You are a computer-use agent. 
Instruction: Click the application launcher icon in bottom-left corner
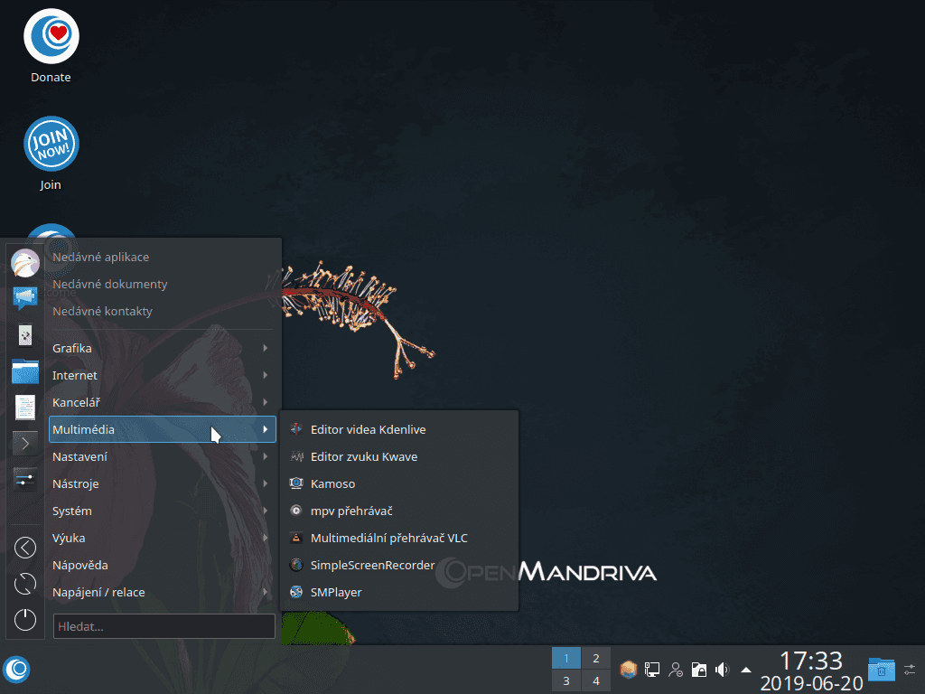point(16,670)
